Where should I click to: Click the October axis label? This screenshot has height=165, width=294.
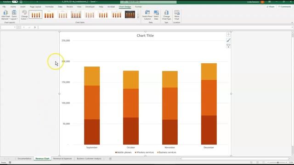[x=131, y=148]
